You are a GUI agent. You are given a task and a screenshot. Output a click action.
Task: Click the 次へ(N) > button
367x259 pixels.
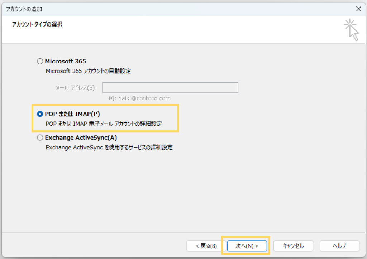(247, 246)
